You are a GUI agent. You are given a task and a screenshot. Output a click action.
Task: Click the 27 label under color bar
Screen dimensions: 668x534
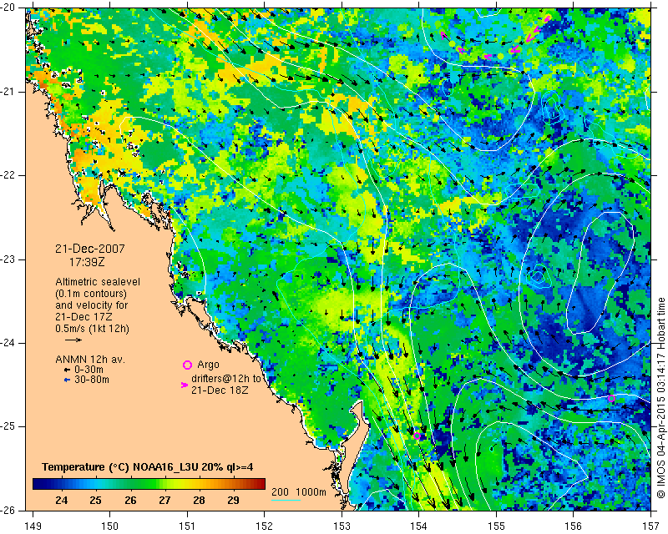(164, 501)
